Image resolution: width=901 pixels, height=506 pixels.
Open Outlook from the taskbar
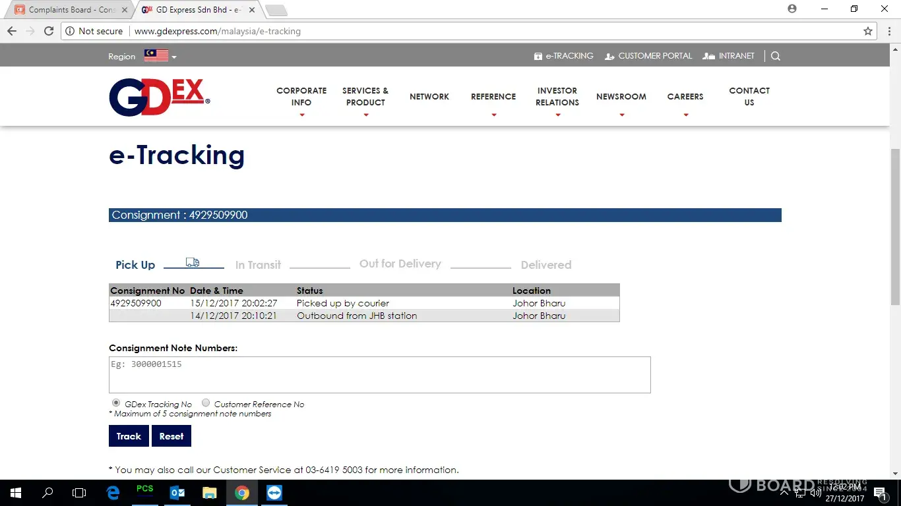(x=177, y=493)
